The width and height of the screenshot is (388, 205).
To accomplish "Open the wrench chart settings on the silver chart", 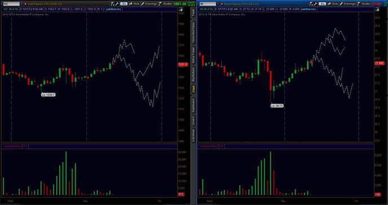I will (316, 4).
